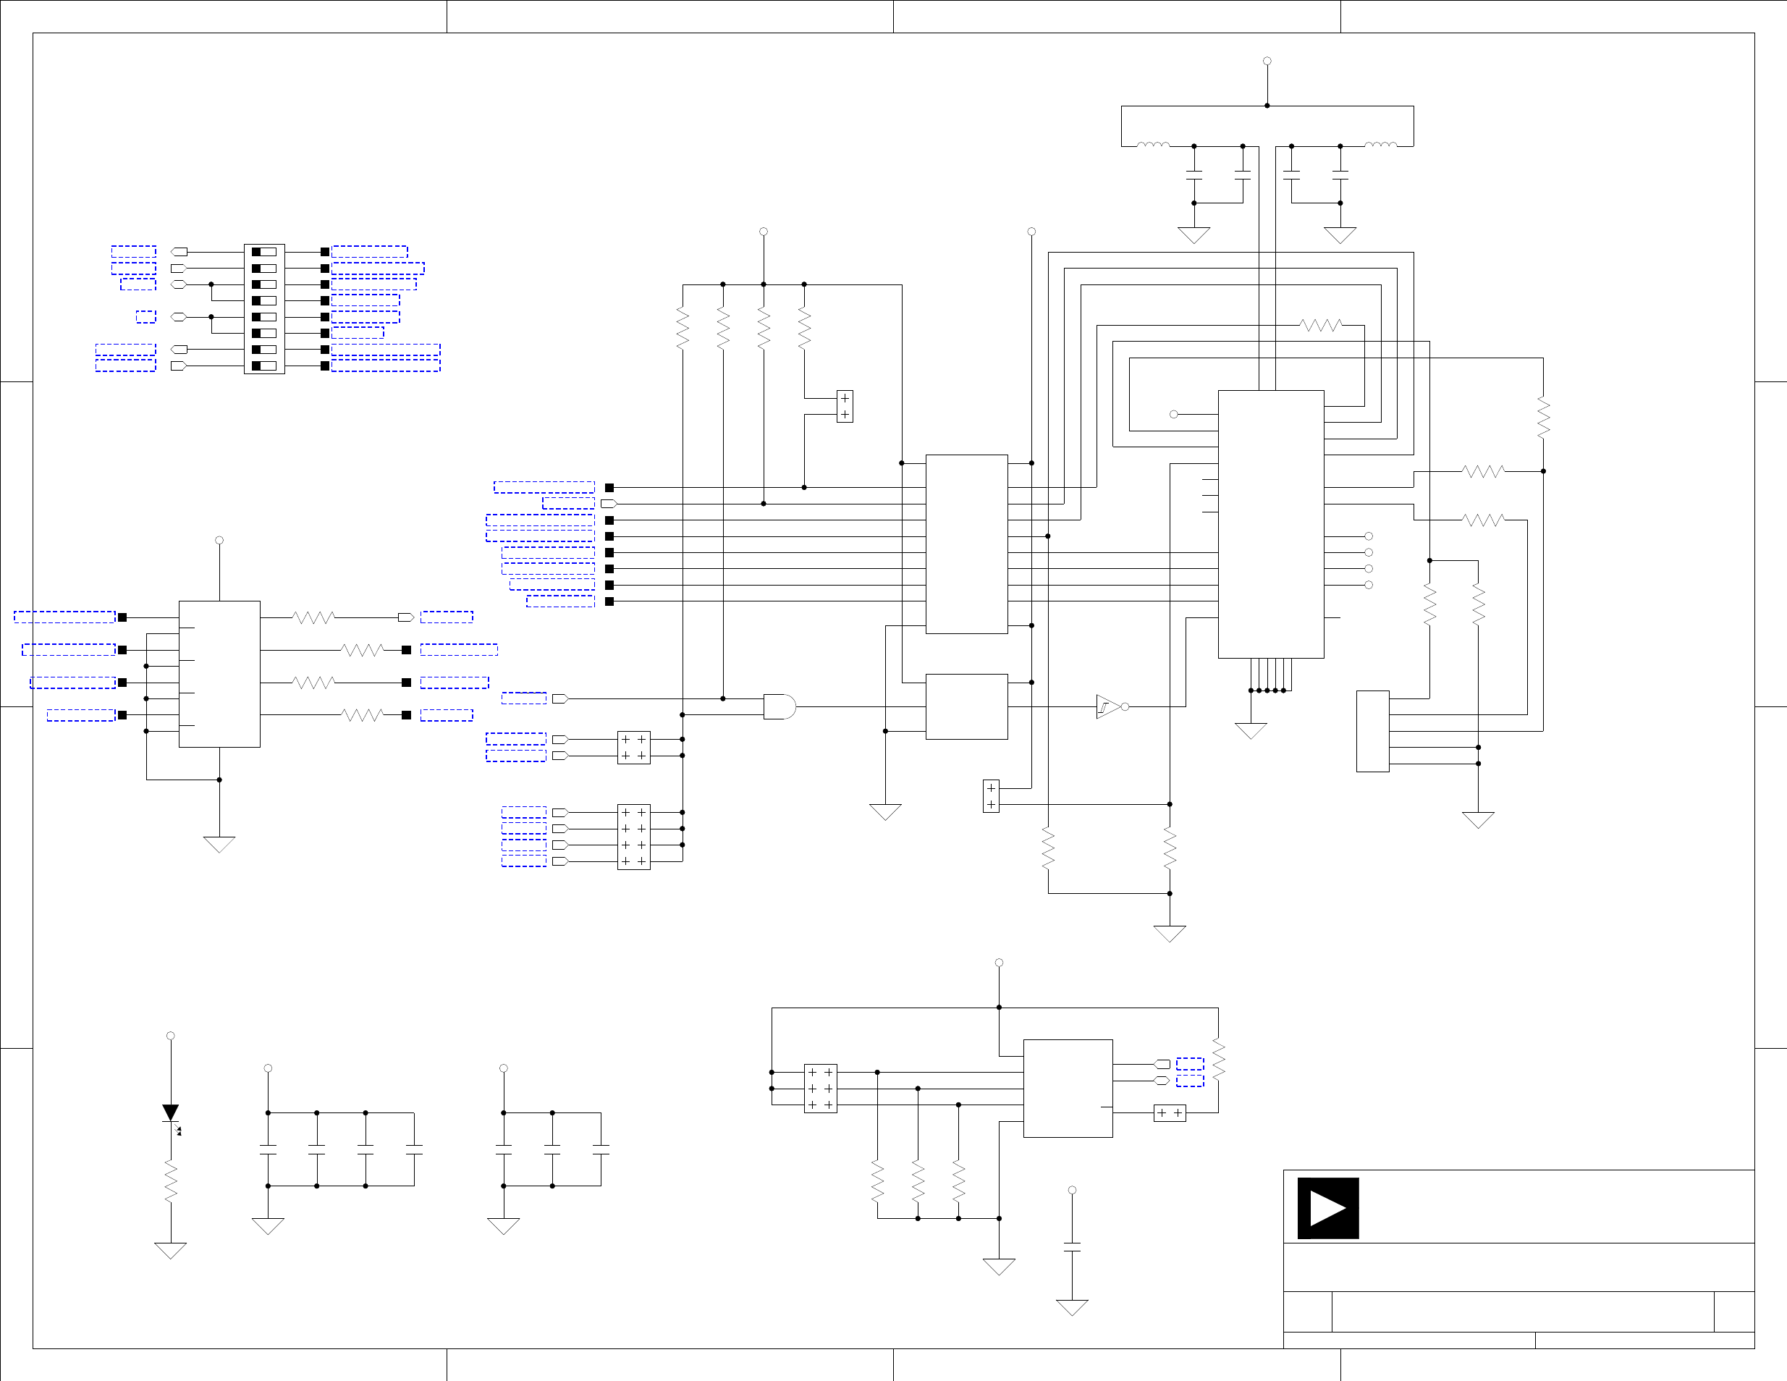1787x1381 pixels.
Task: Click the ground symbol below the tall IC's bottom pins
Action: (x=1250, y=730)
